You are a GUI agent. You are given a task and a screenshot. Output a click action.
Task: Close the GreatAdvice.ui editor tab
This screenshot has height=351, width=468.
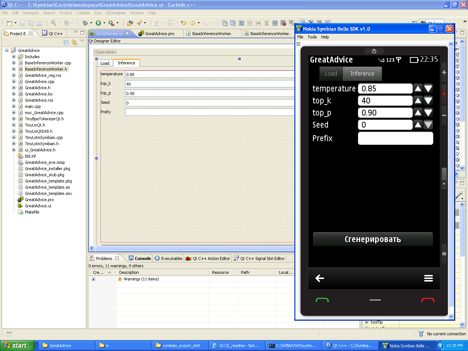127,33
